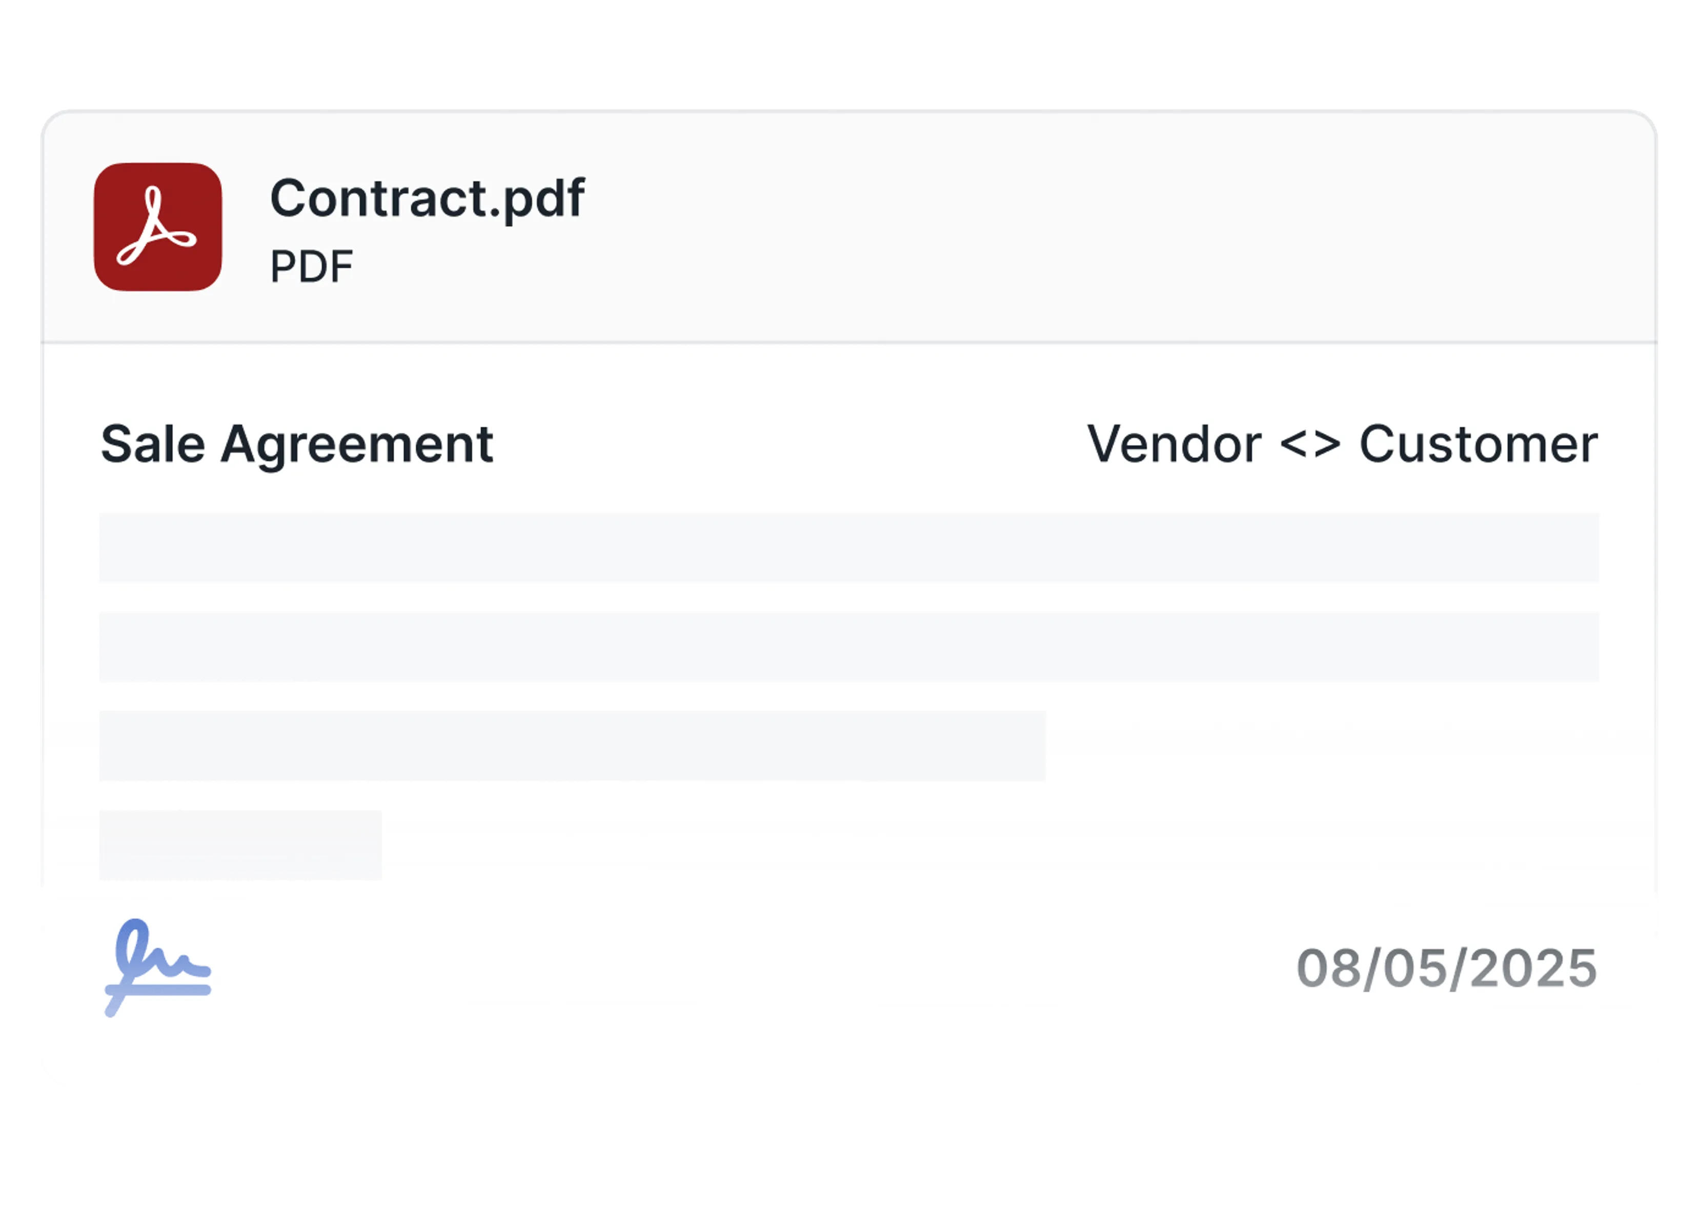Screen dimensions: 1698x1219
Task: Click the first gray placeholder text line
Action: (x=849, y=547)
